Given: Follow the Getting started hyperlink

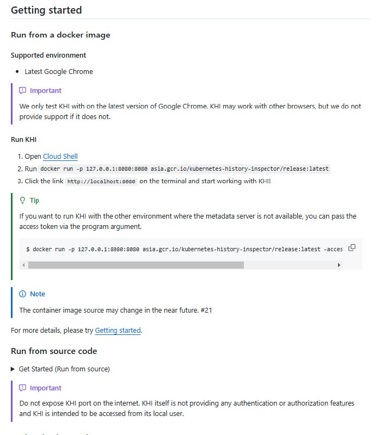Looking at the screenshot, I should coord(118,330).
